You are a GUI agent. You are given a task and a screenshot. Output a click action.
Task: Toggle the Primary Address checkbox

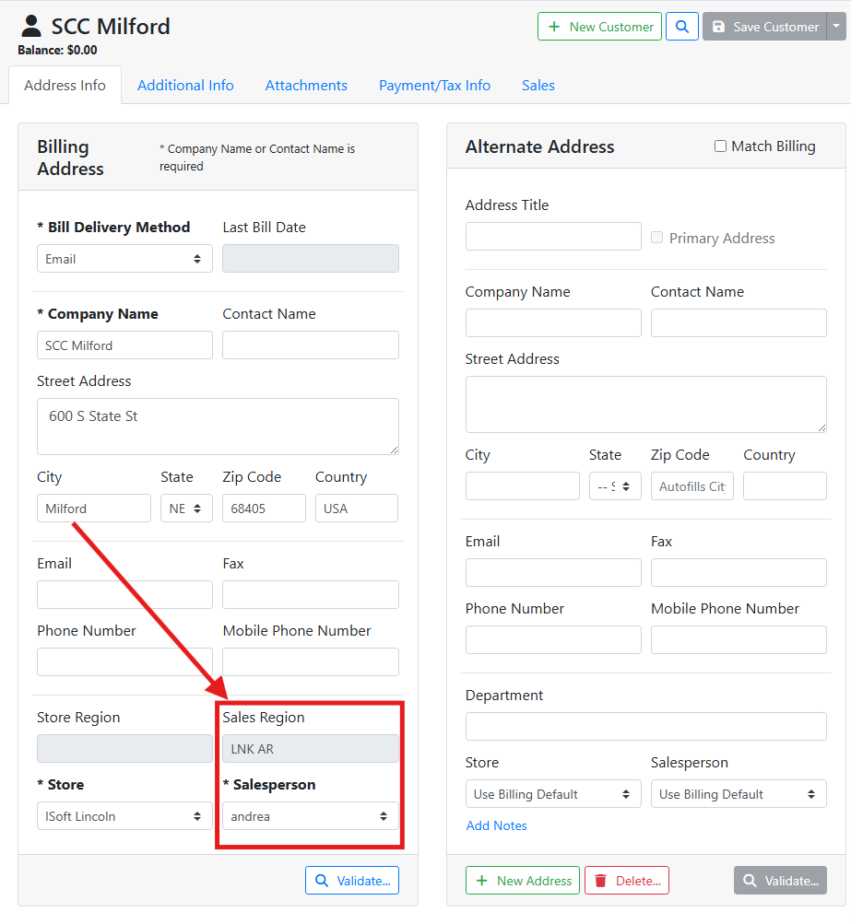pos(657,238)
